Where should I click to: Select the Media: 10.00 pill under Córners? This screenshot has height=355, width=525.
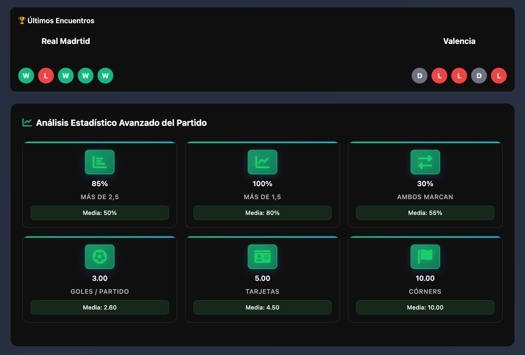pyautogui.click(x=425, y=307)
